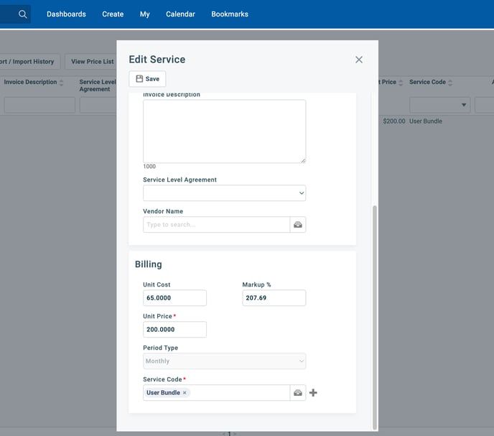Click the Unit Price field
The image size is (494, 436).
[175, 330]
